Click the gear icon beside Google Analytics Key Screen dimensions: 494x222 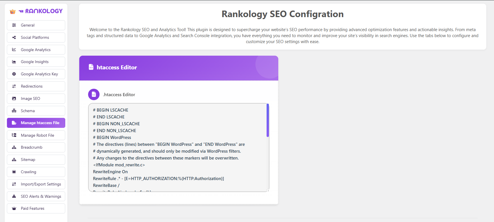coord(14,74)
